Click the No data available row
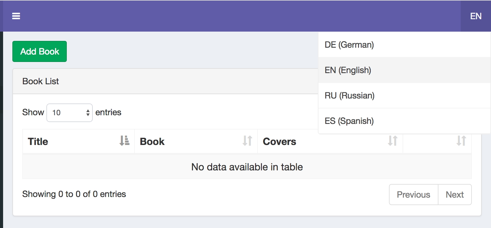 [x=247, y=167]
